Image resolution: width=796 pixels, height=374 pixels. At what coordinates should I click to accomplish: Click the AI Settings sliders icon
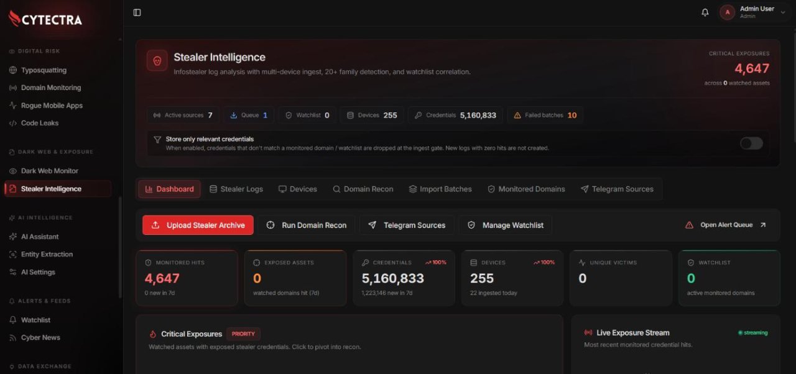(x=13, y=272)
